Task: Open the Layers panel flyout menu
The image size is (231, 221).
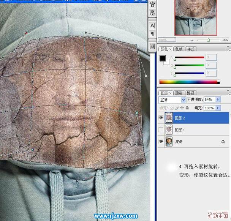Action: tap(229, 94)
